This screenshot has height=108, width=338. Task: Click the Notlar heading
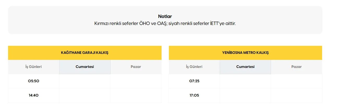coord(165,16)
